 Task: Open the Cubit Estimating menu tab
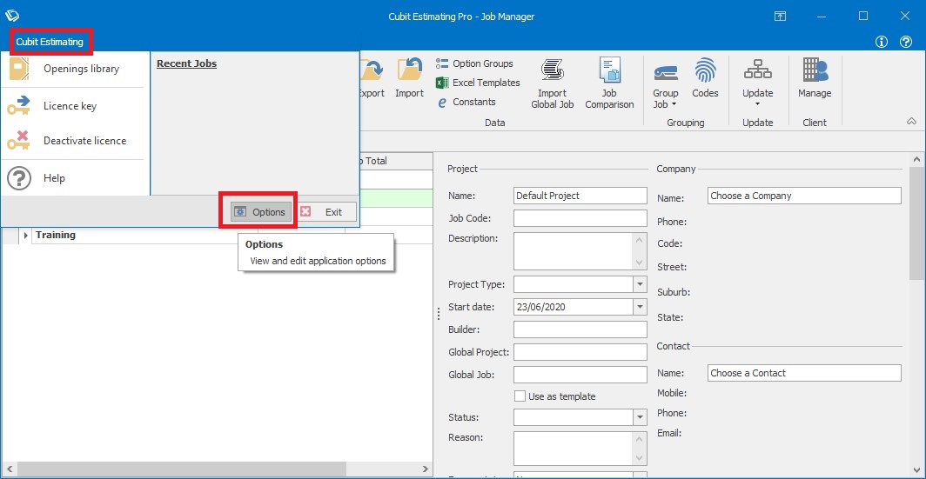pos(50,42)
